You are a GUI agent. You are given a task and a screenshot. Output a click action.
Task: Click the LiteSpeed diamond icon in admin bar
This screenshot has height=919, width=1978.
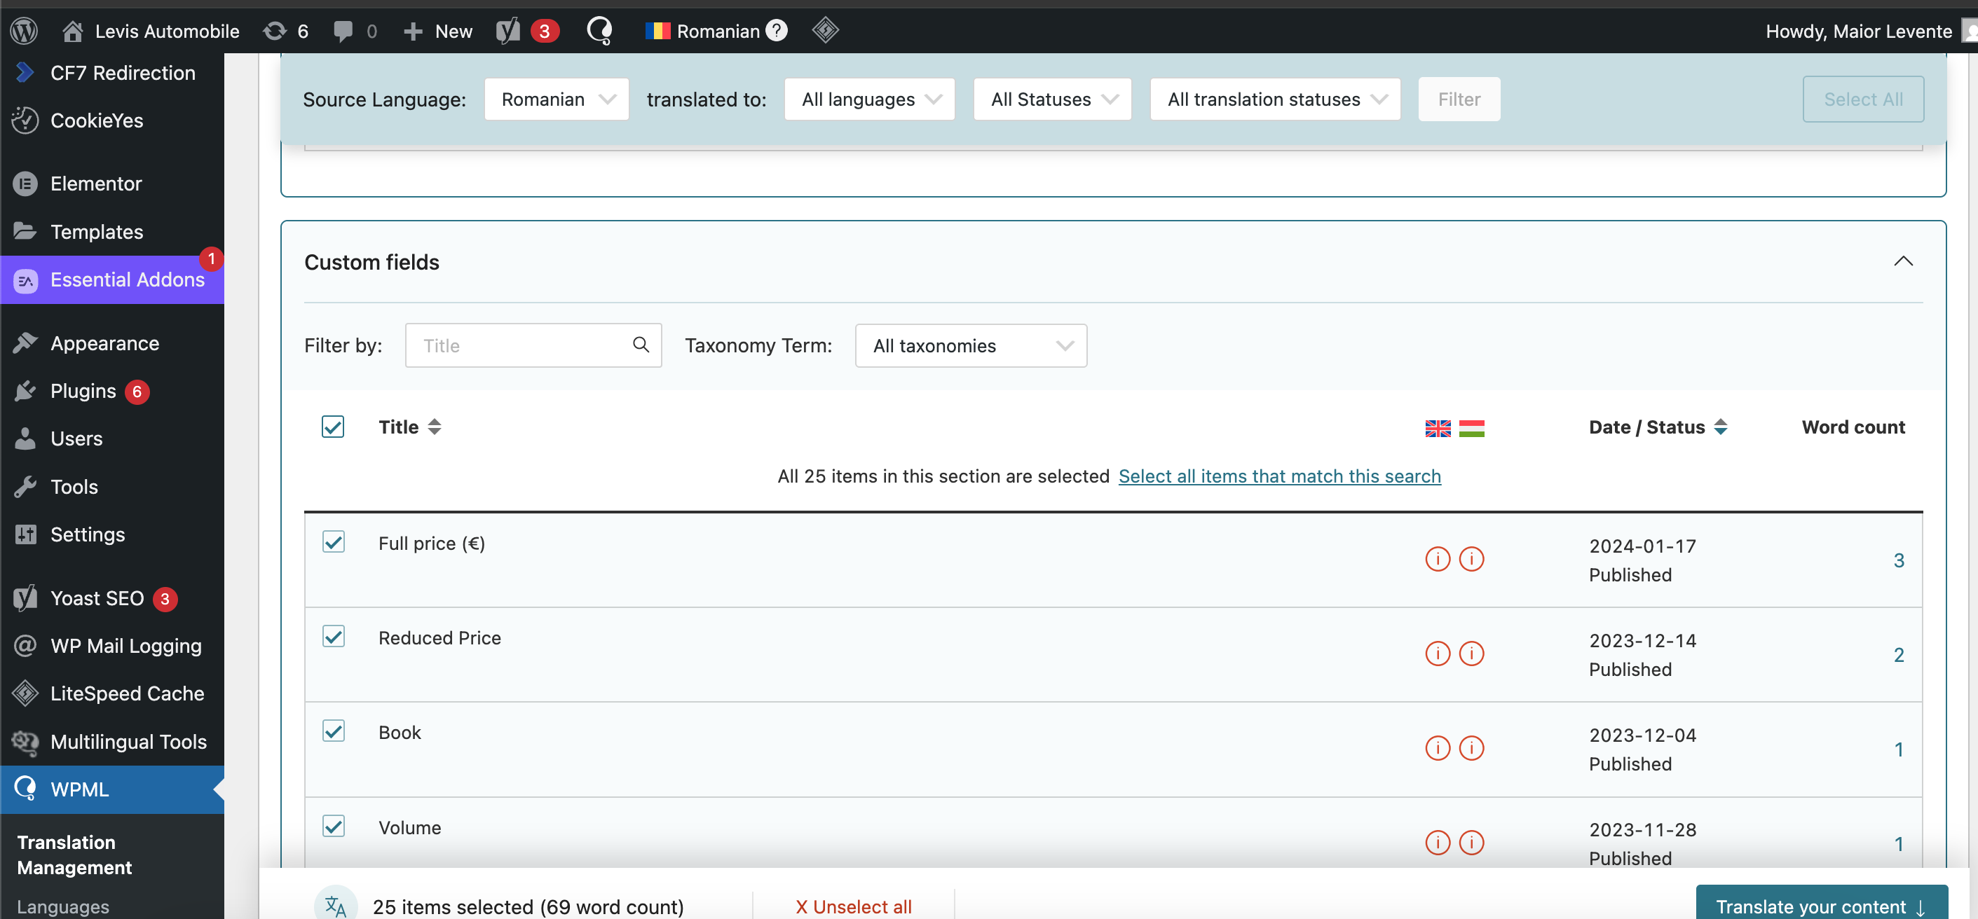tap(825, 31)
